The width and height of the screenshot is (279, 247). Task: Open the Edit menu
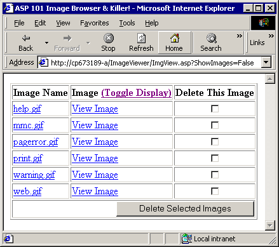tap(40, 23)
